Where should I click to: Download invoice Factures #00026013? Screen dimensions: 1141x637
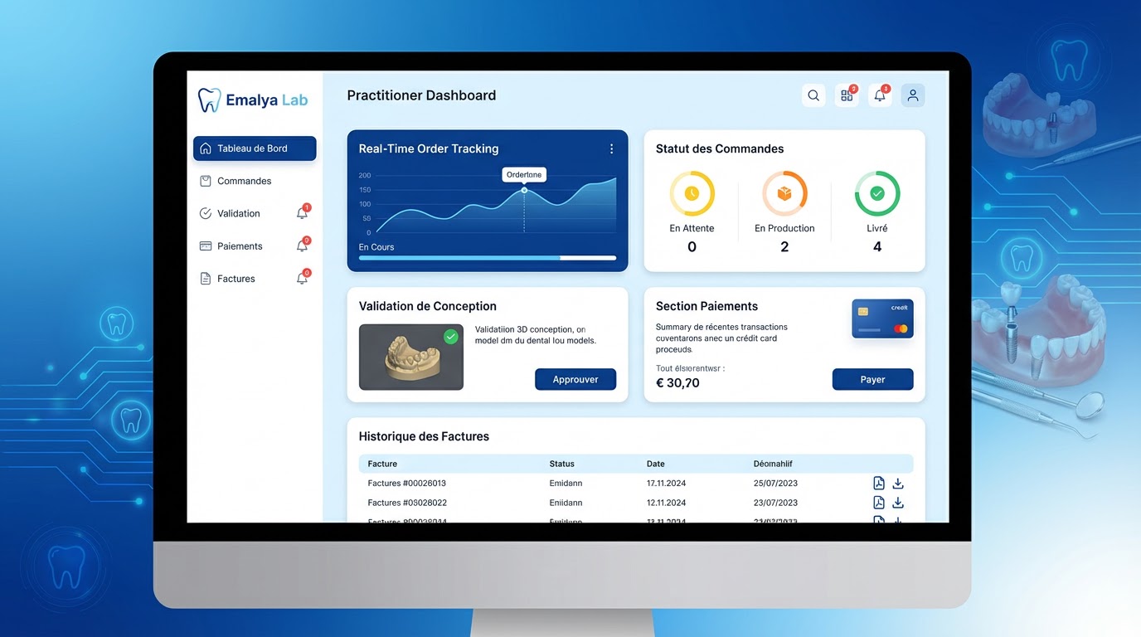coord(898,484)
